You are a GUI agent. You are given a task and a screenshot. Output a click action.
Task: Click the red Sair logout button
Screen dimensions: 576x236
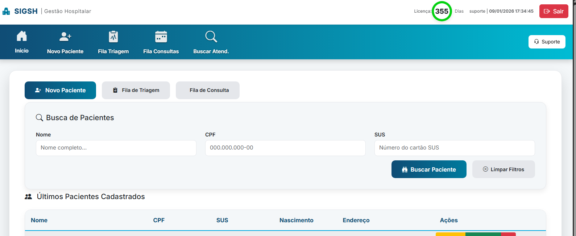(554, 11)
